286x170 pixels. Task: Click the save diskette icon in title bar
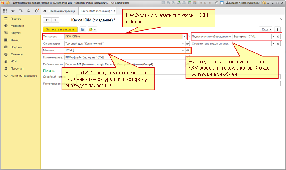[163, 3]
